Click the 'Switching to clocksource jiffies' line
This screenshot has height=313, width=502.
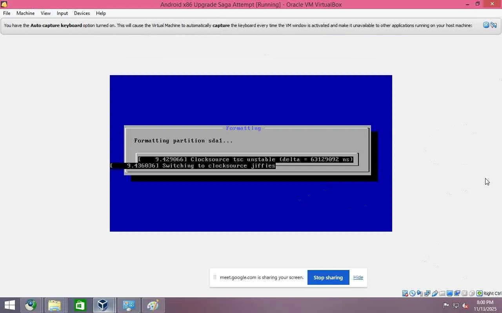(193, 165)
